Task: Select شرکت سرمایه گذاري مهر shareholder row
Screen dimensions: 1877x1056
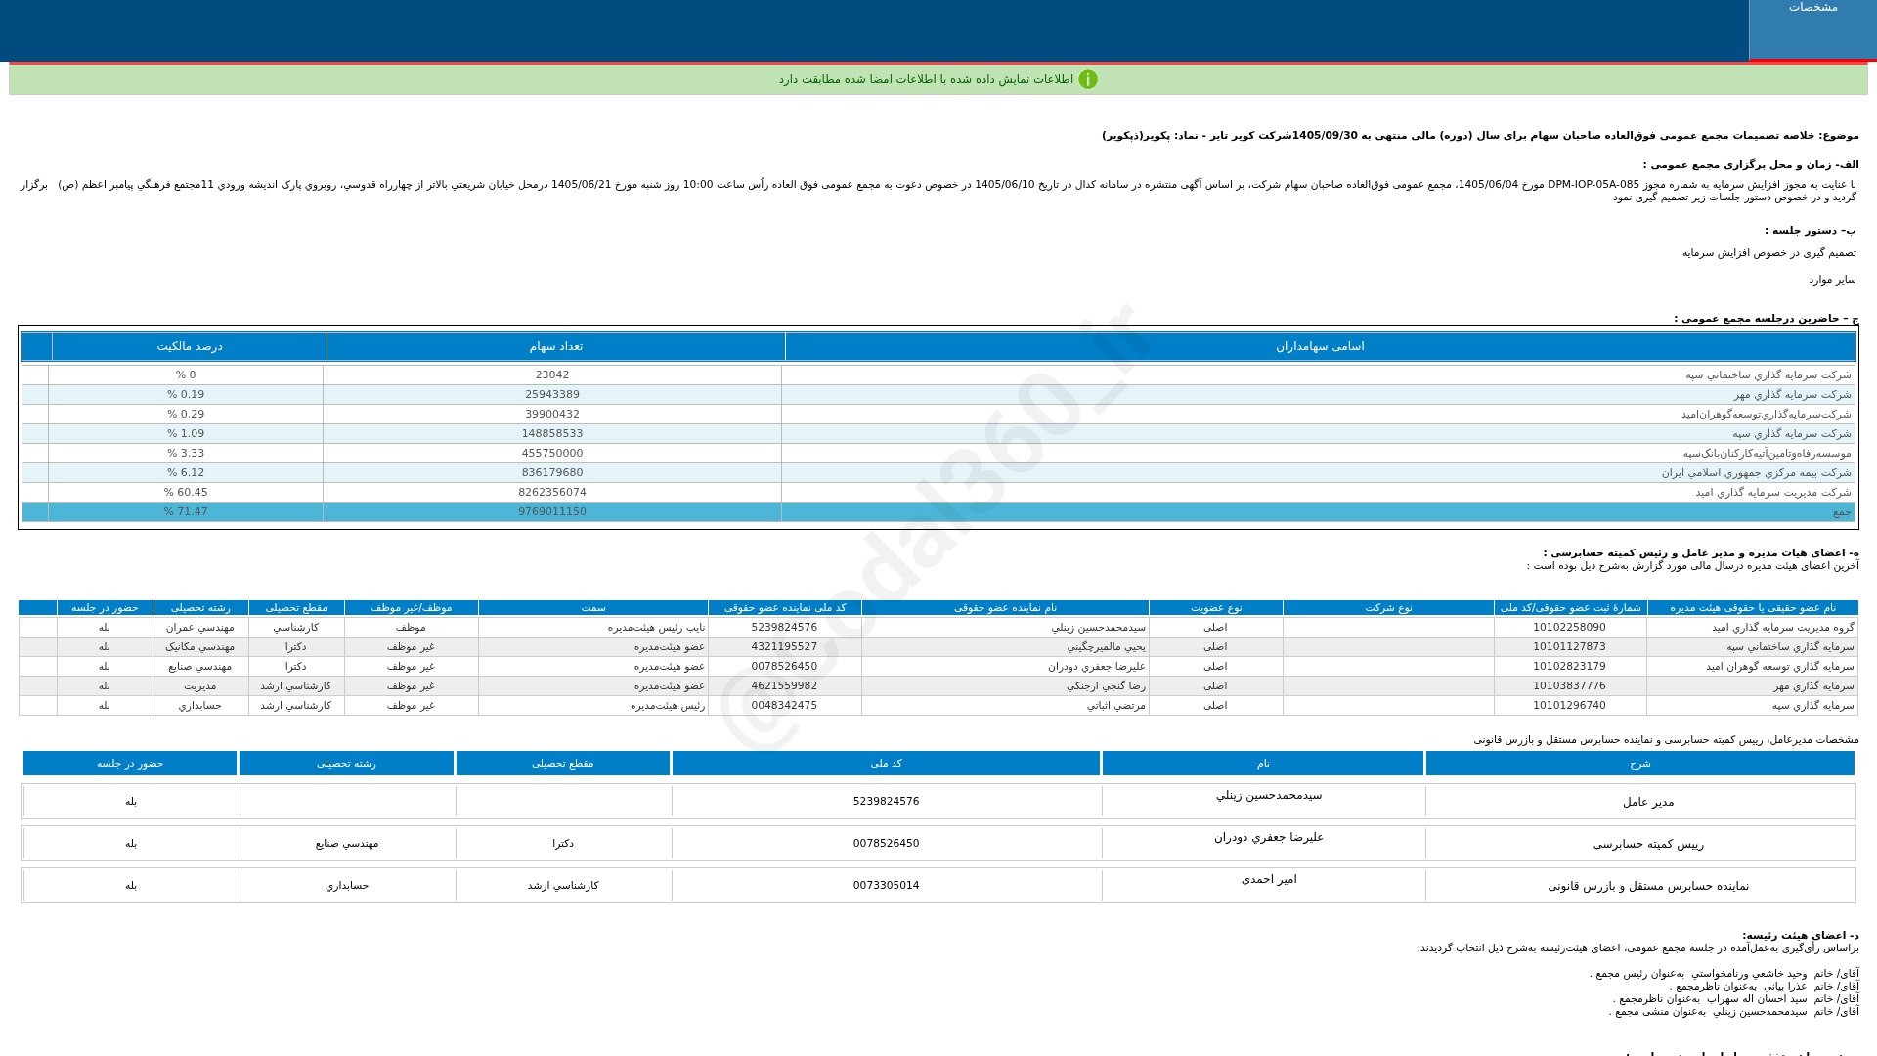Action: pyautogui.click(x=938, y=394)
